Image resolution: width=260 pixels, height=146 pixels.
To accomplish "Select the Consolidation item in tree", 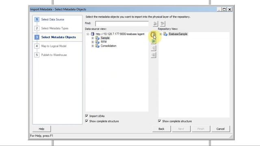I will (108, 46).
